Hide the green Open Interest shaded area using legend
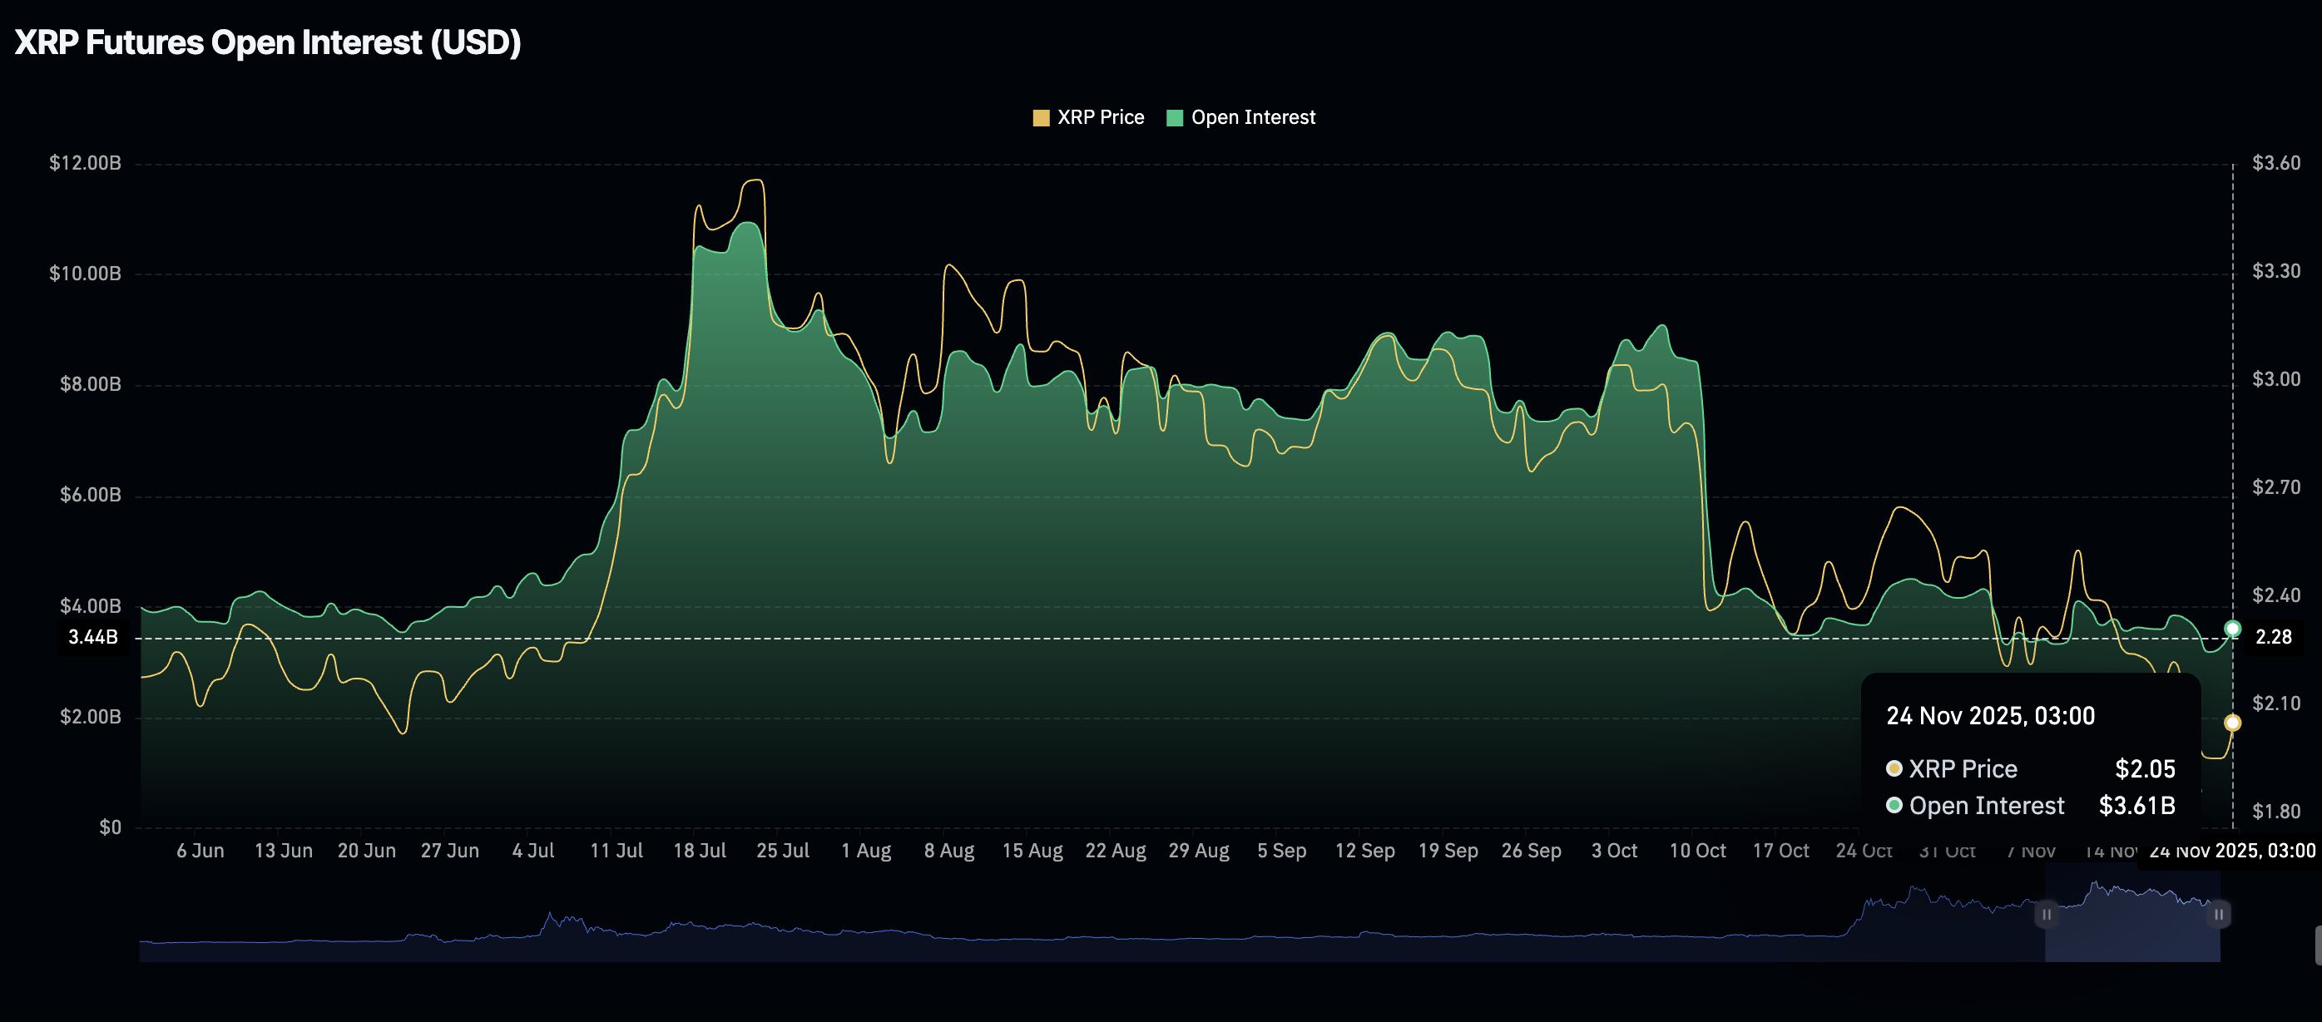2322x1022 pixels. click(x=1252, y=116)
